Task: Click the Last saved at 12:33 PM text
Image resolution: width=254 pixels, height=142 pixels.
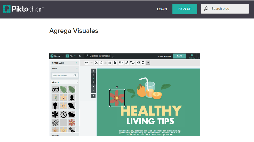Action: click(x=164, y=56)
